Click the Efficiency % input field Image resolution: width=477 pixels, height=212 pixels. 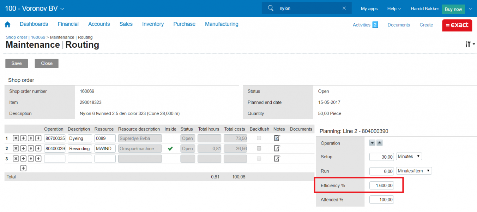pos(381,185)
